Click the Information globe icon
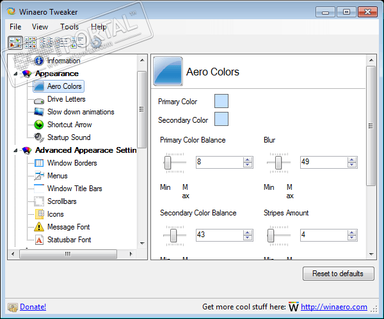This screenshot has height=319, width=384. 39,61
